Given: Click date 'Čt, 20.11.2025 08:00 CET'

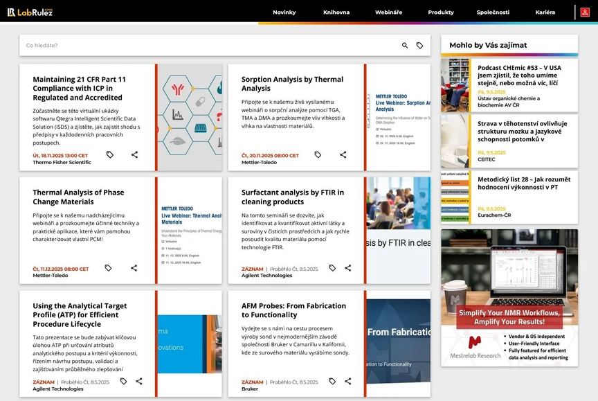Looking at the screenshot, I should point(270,155).
